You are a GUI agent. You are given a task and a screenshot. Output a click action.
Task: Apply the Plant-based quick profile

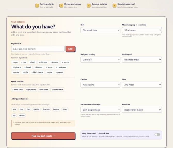coord(44,90)
